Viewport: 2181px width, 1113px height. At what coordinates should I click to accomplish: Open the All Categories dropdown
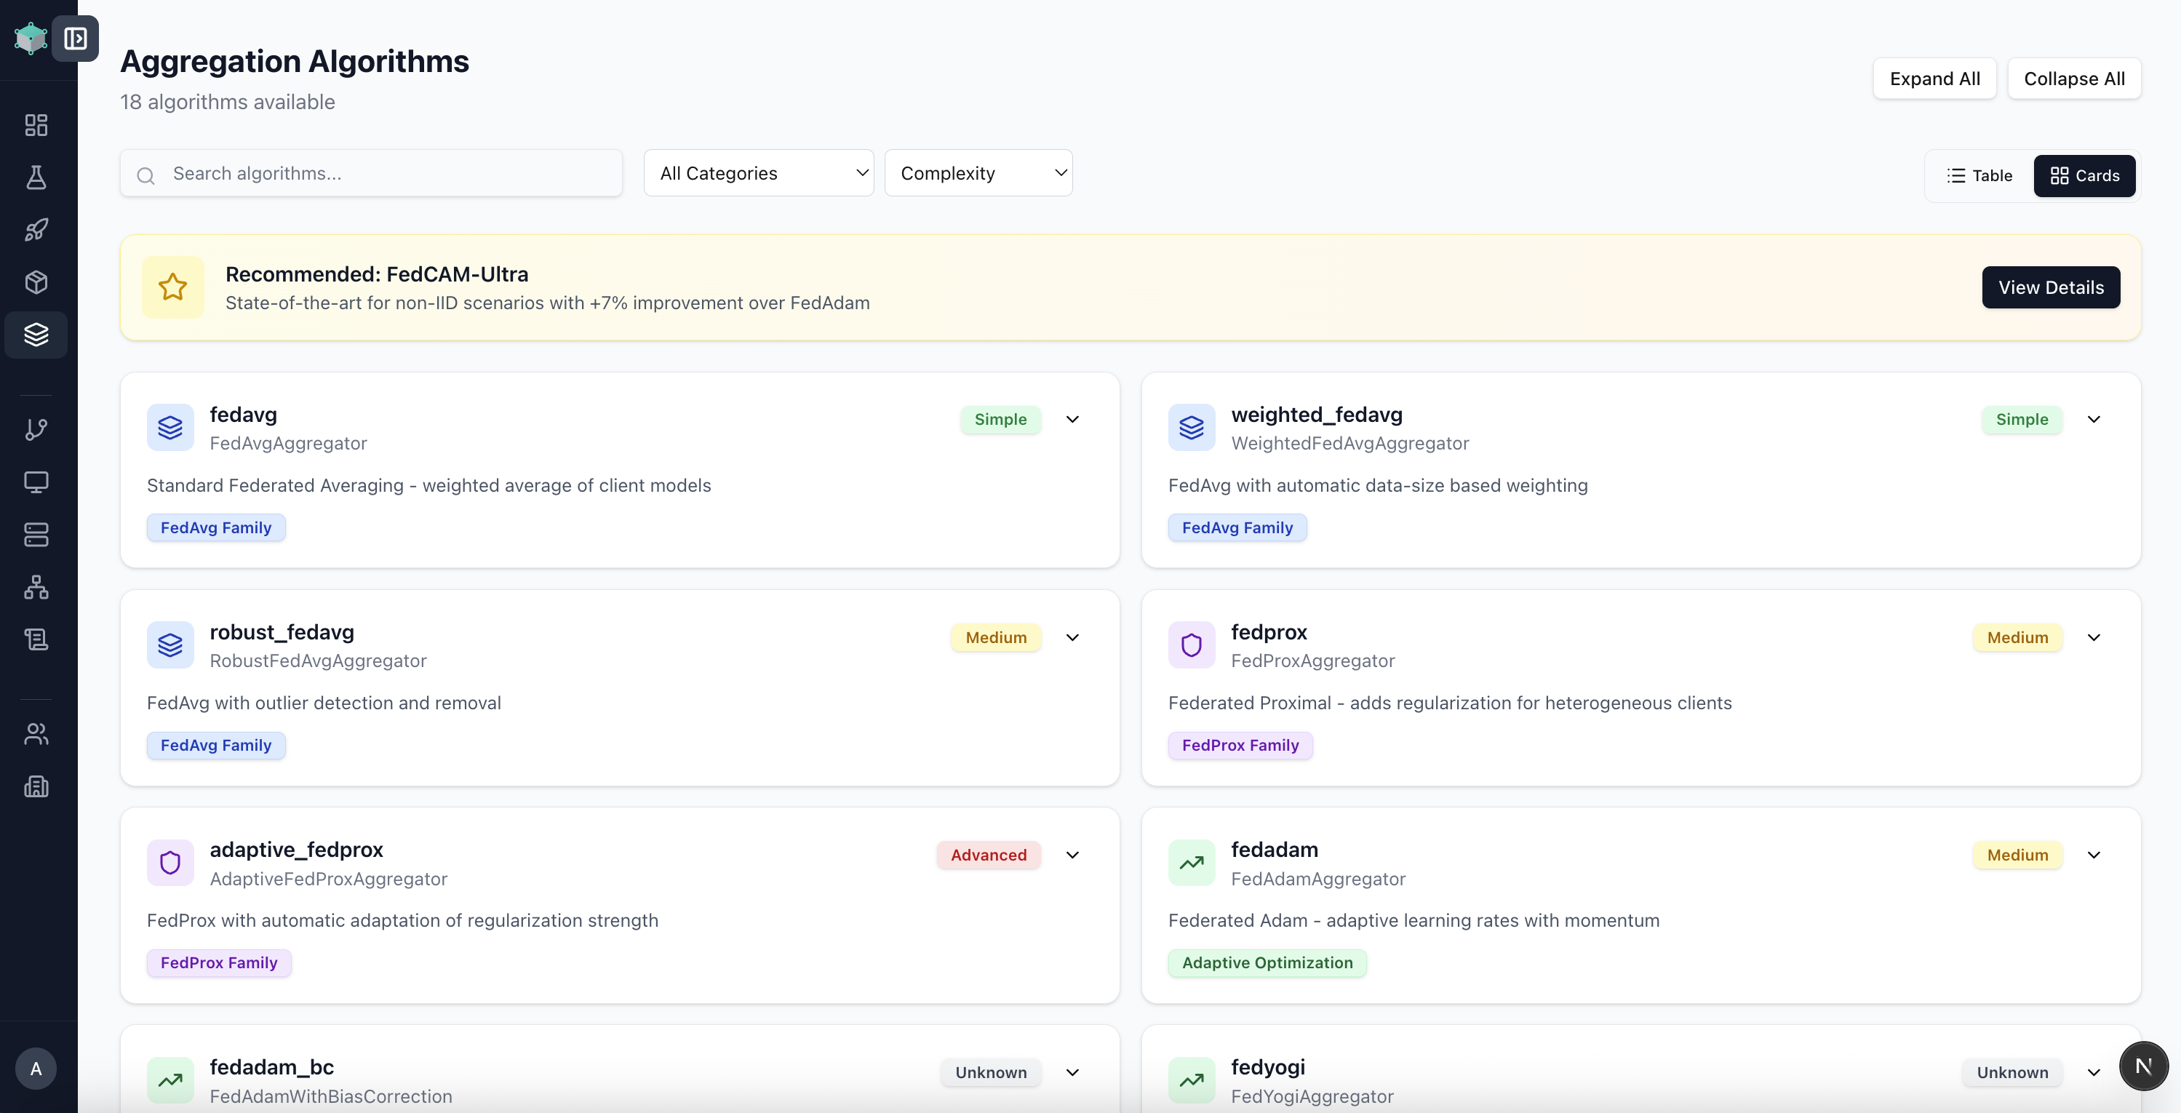pos(759,174)
